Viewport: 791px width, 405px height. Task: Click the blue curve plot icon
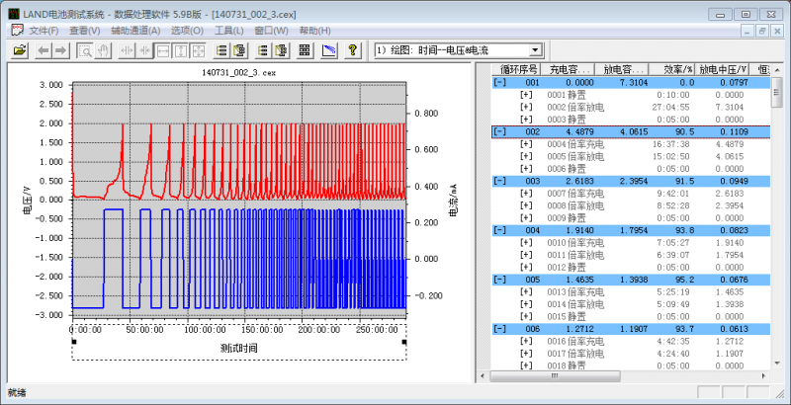(x=329, y=50)
